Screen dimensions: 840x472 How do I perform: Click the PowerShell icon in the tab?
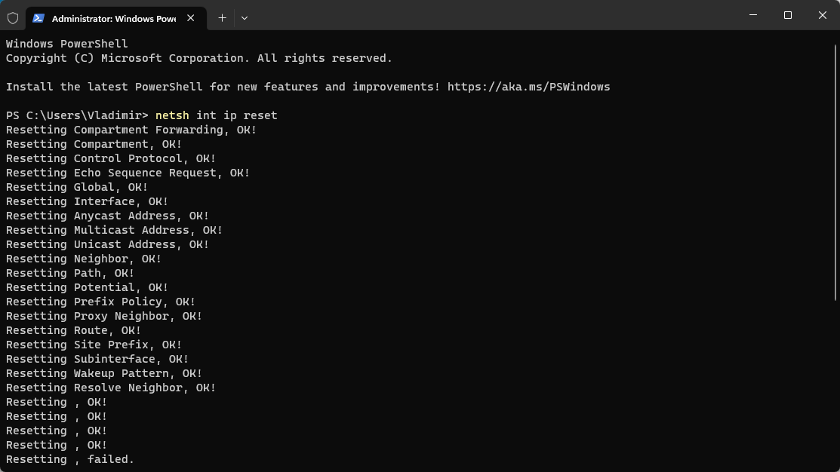coord(38,18)
